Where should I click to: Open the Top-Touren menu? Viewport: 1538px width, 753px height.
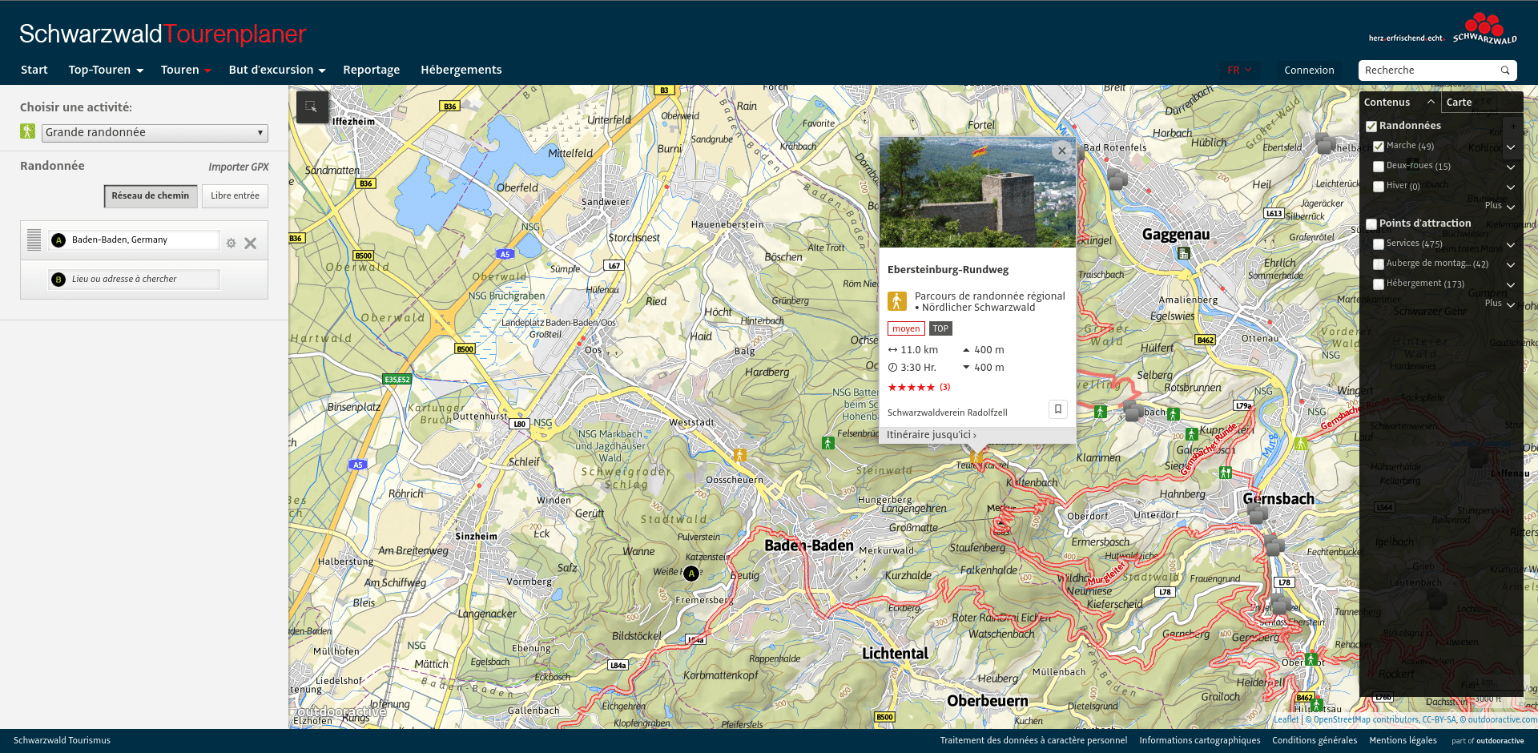point(106,70)
